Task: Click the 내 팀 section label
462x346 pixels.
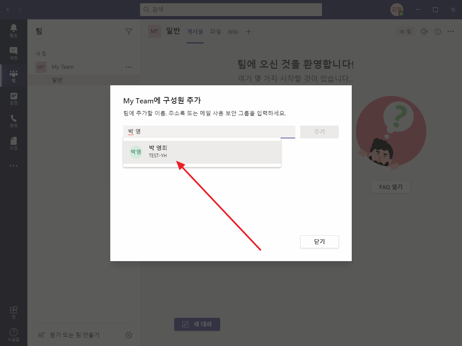Action: click(x=41, y=53)
